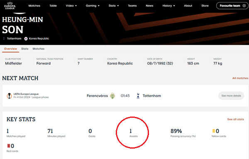Click the Tottenham team name in match card

click(x=151, y=96)
